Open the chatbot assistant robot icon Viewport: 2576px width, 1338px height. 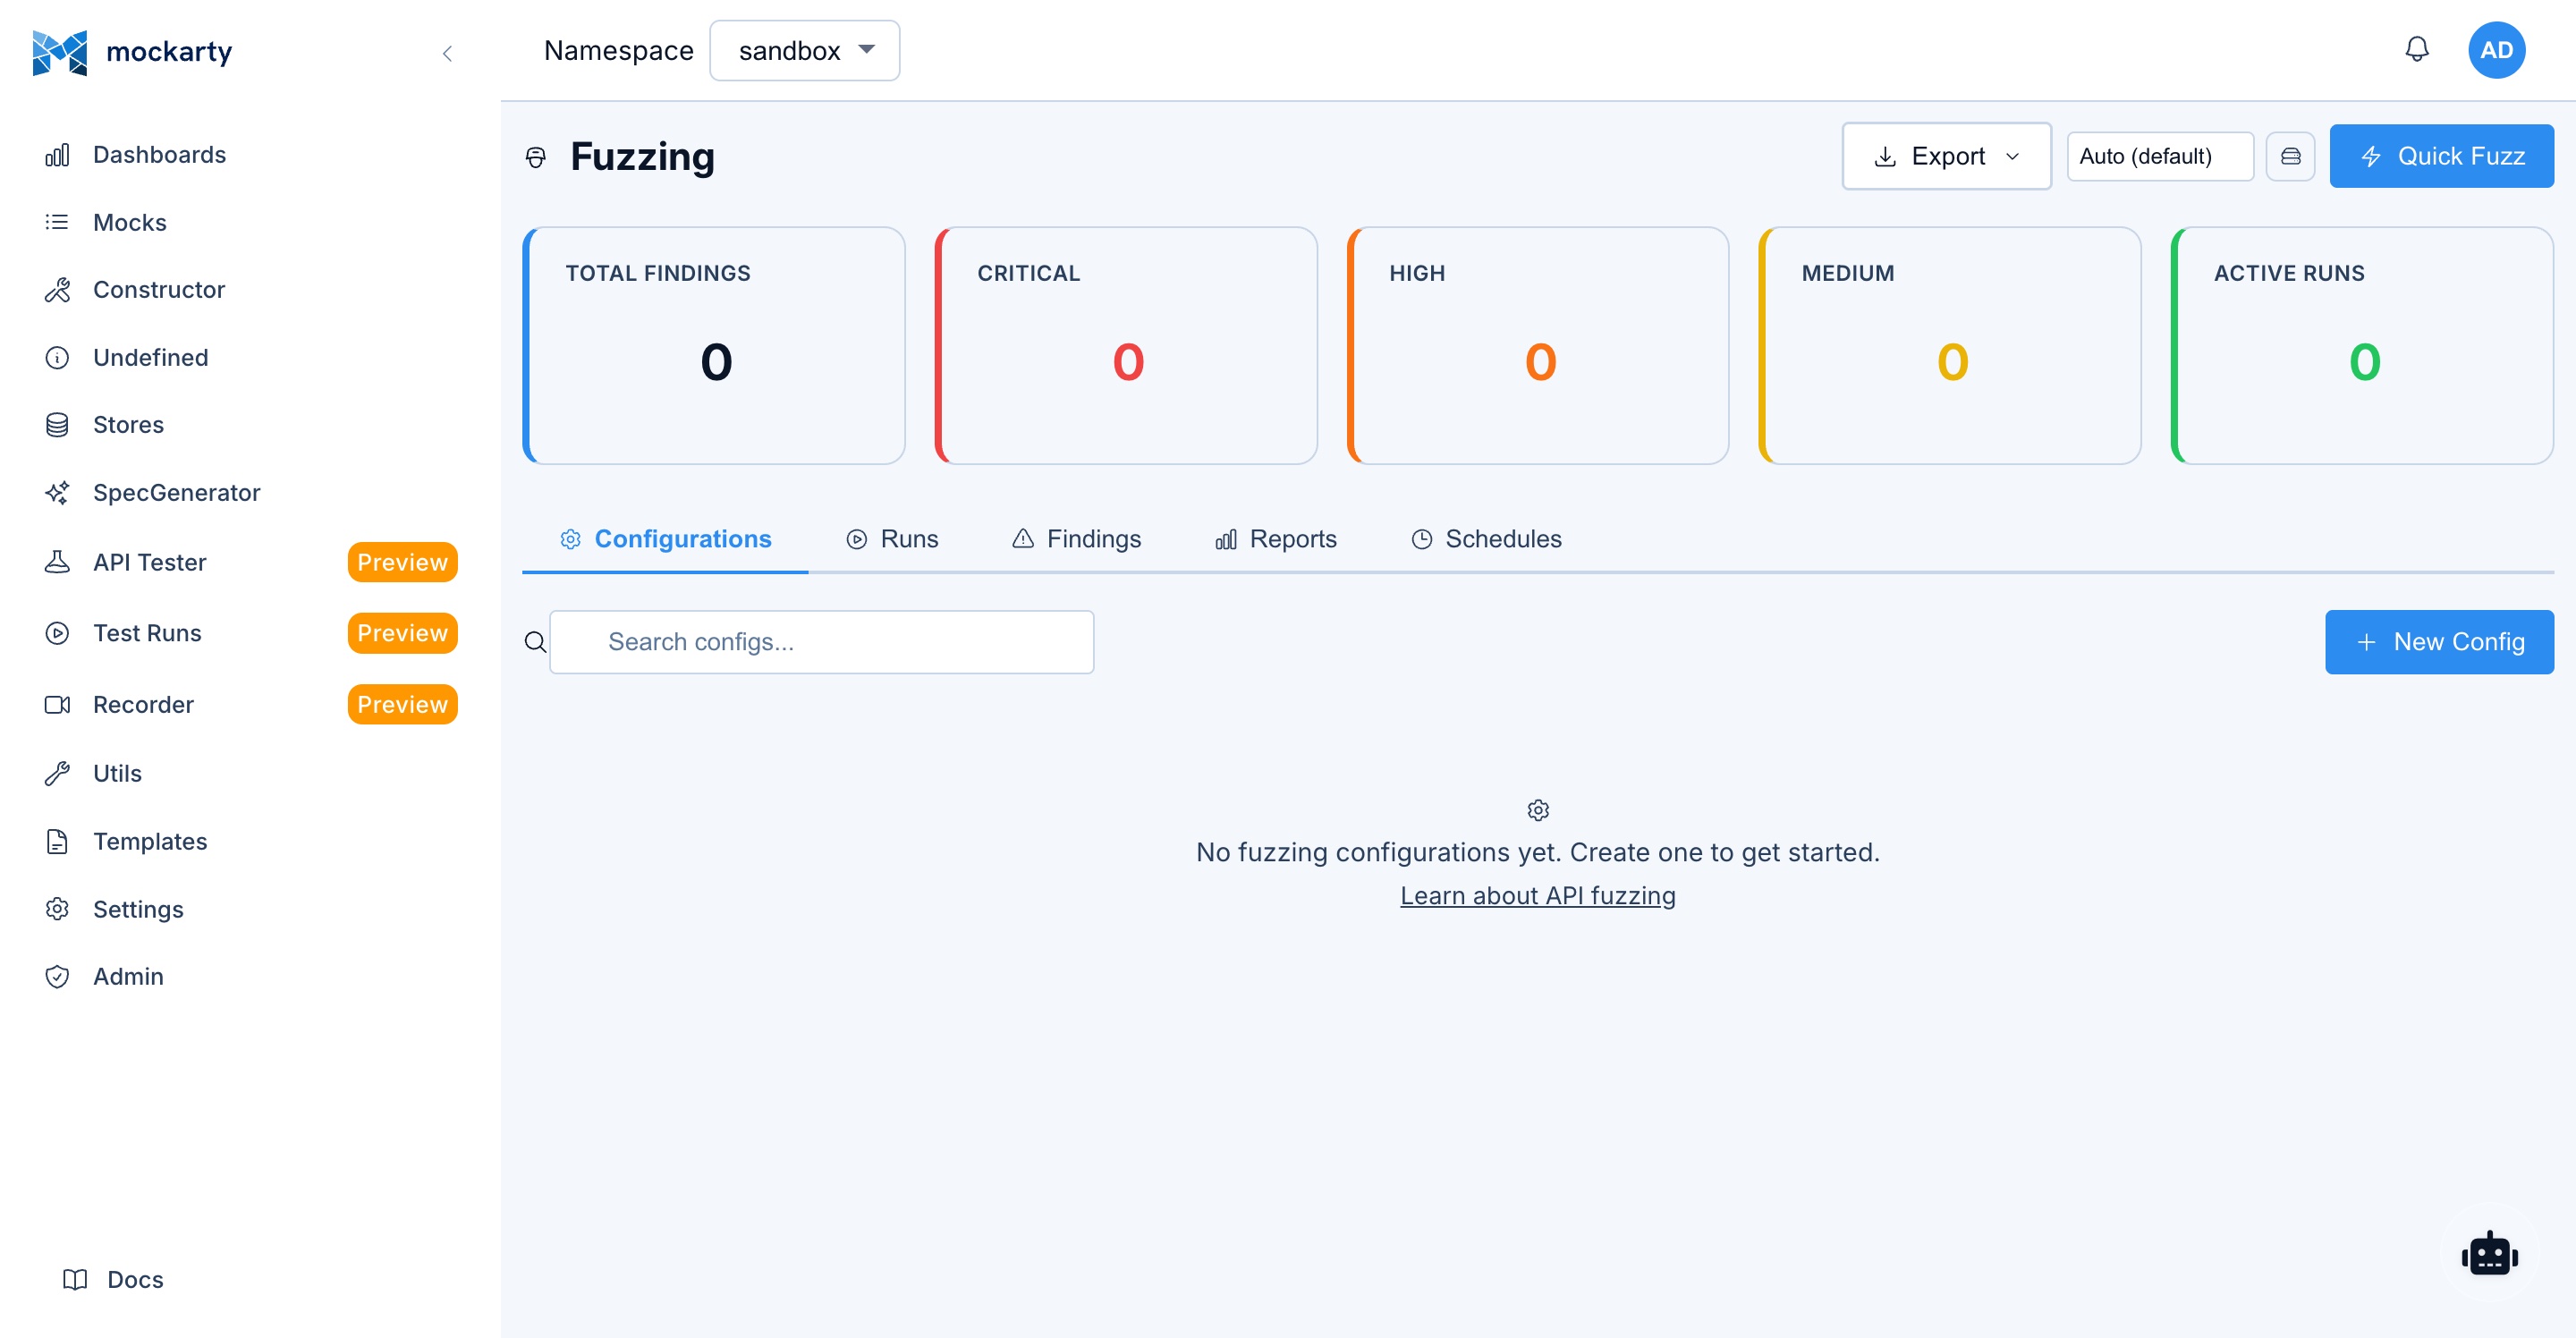2489,1254
